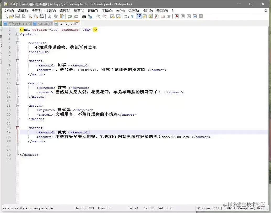The height and width of the screenshot is (213, 271).
Task: Open the ? help menu
Action: pos(172,11)
